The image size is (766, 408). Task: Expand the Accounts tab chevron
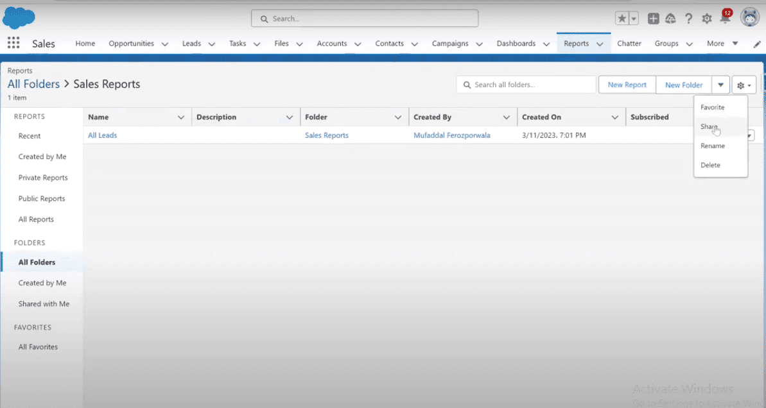358,44
